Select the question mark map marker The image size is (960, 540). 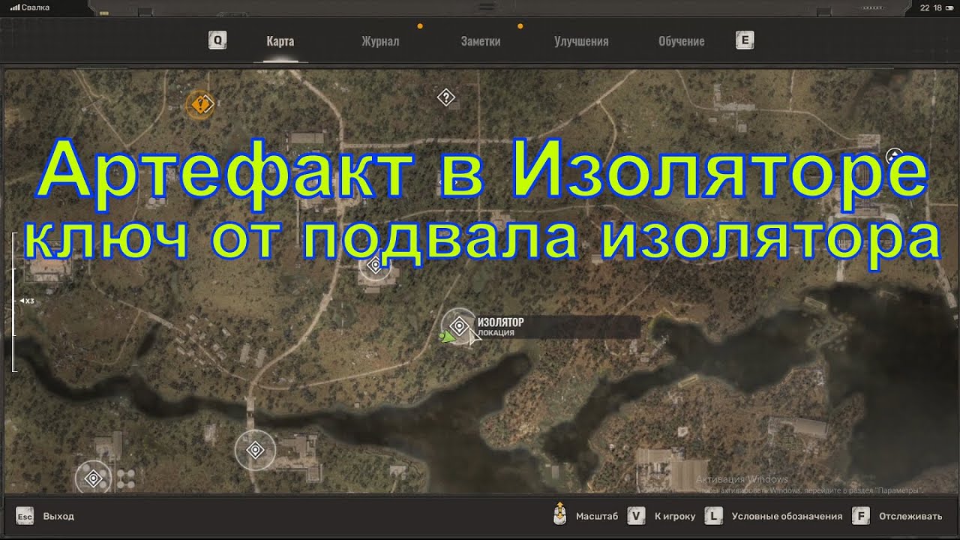(446, 97)
